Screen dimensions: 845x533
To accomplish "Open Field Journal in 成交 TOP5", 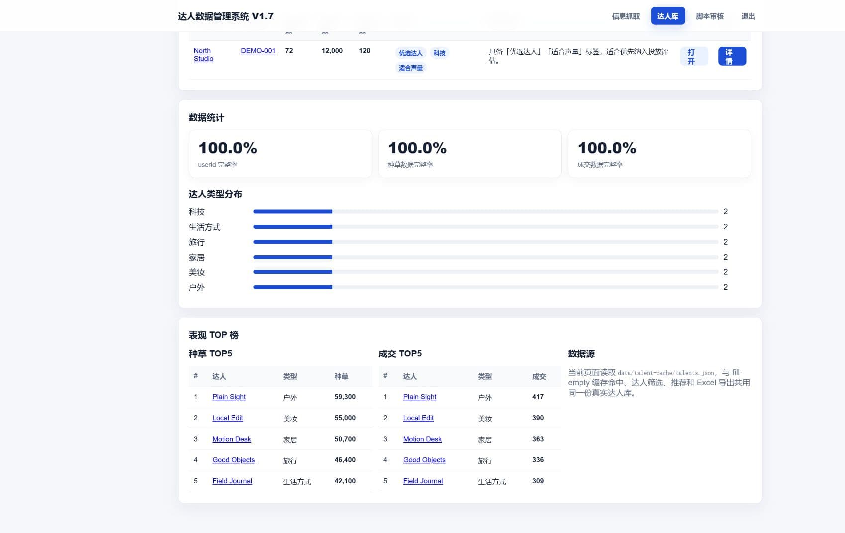I will pos(423,481).
